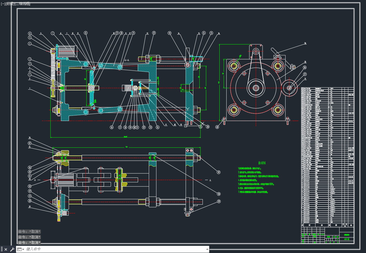This screenshot has width=366, height=253.
Task: Select technical requirement line 7 text
Action: 253,192
